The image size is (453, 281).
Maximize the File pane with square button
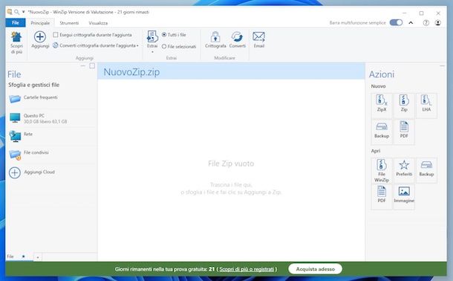[92, 65]
